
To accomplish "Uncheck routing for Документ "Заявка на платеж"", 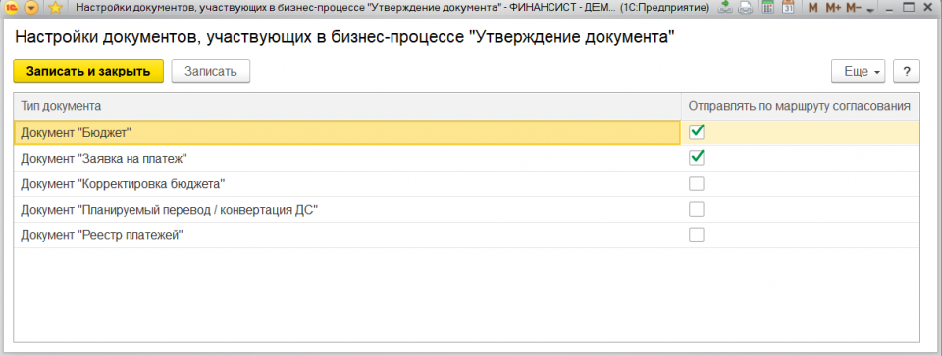I will pyautogui.click(x=697, y=157).
